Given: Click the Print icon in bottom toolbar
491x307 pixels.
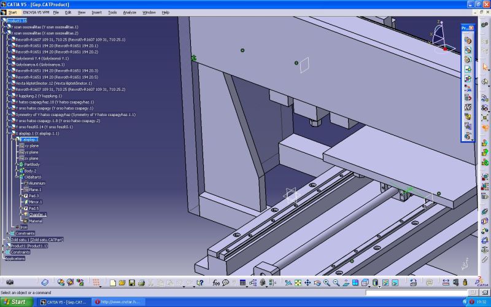Looking at the screenshot, I should pyautogui.click(x=141, y=282).
